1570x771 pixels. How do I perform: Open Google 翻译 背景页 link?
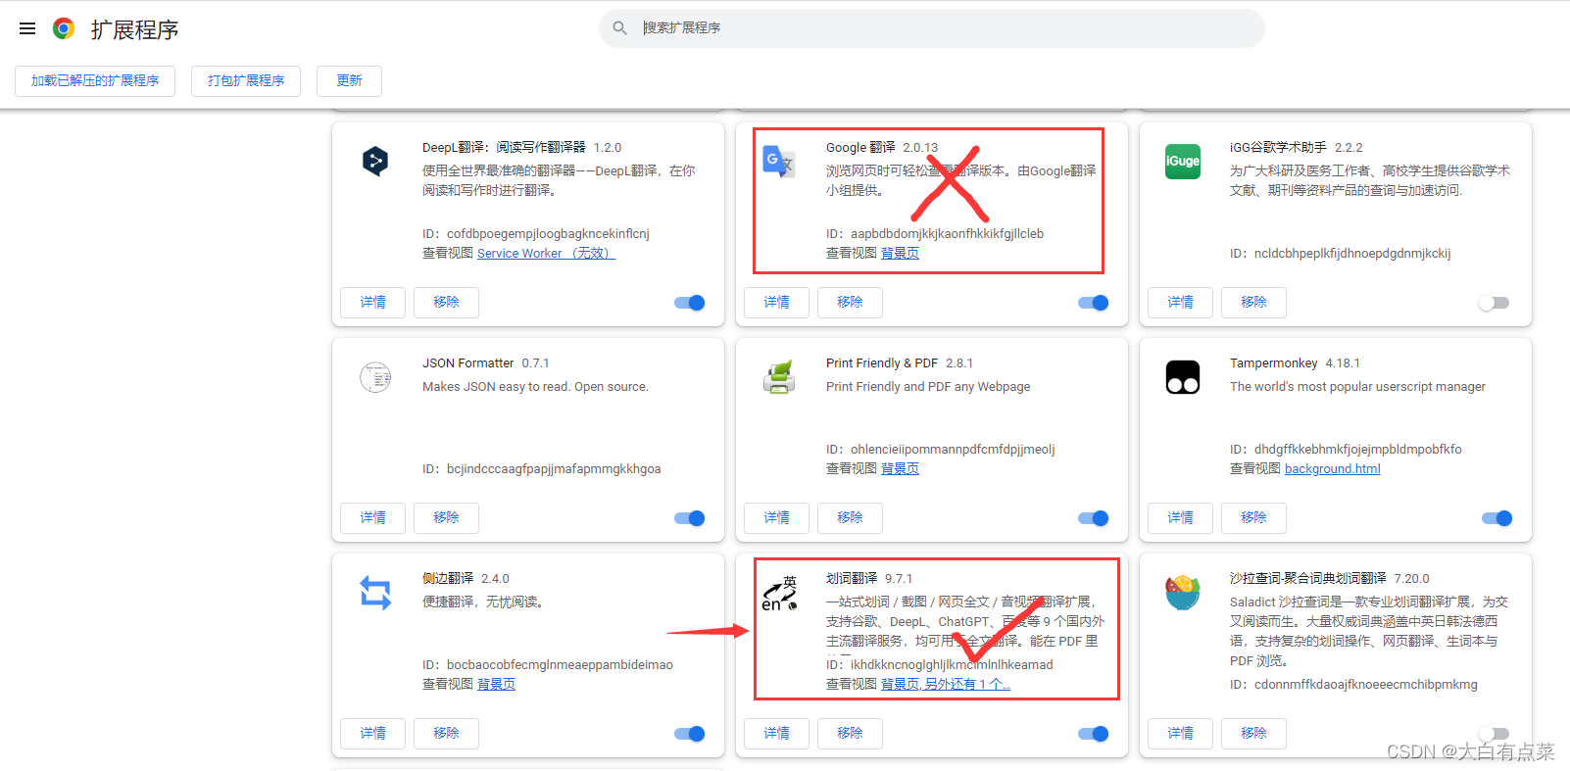tap(900, 254)
